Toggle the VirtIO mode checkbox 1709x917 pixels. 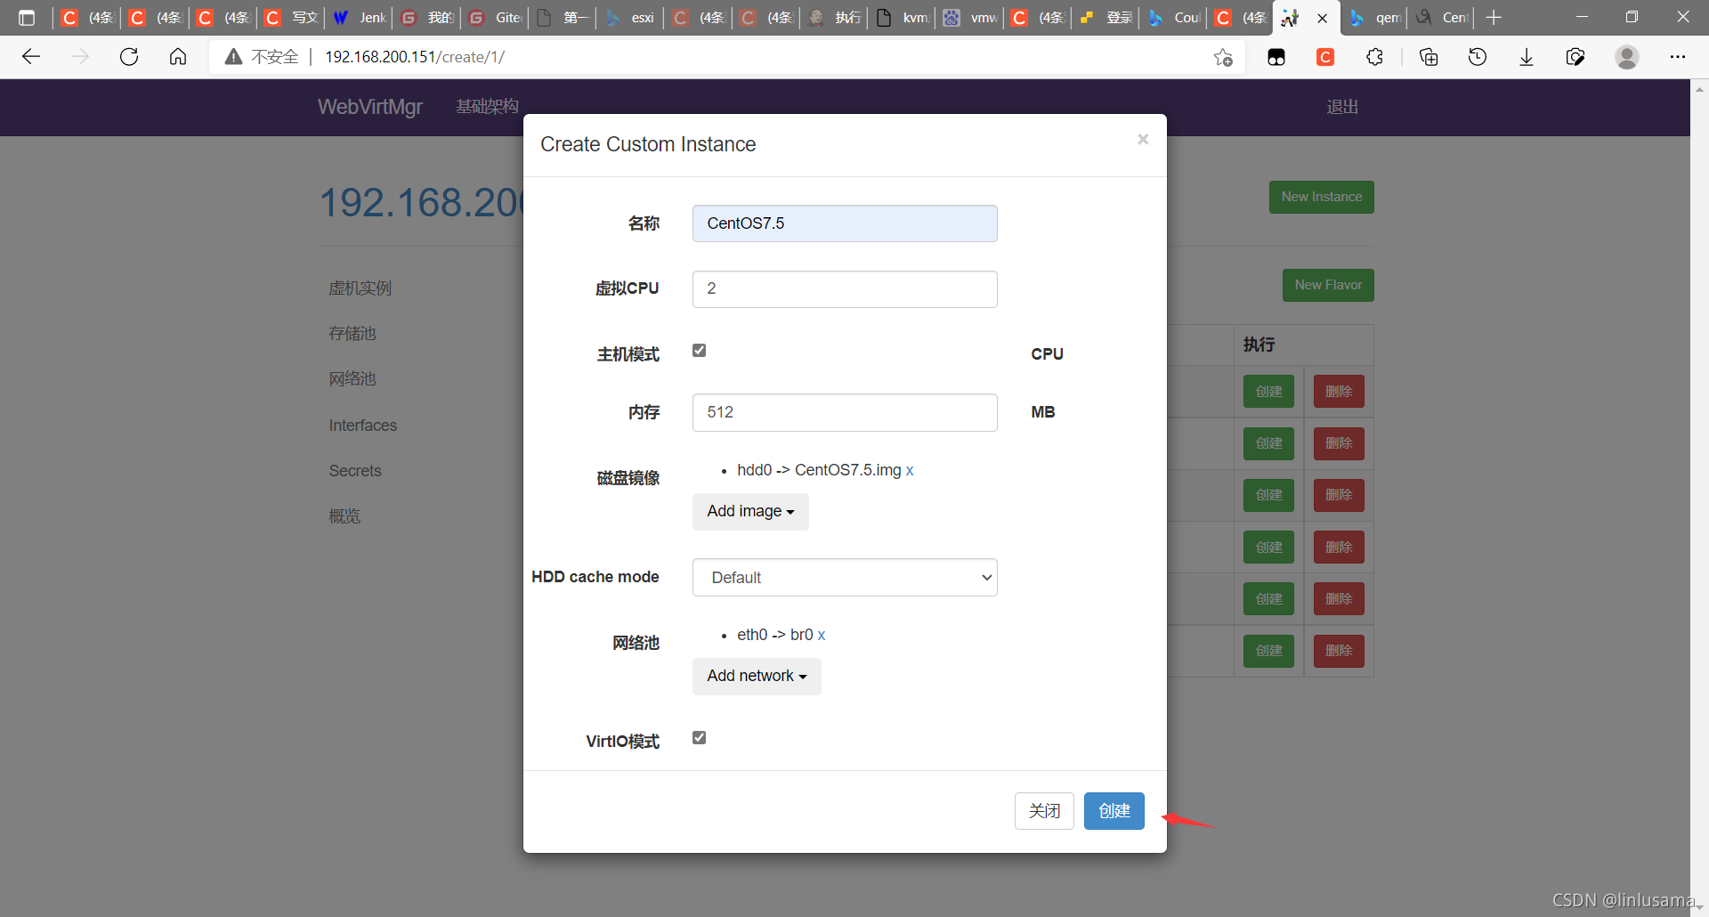tap(700, 738)
